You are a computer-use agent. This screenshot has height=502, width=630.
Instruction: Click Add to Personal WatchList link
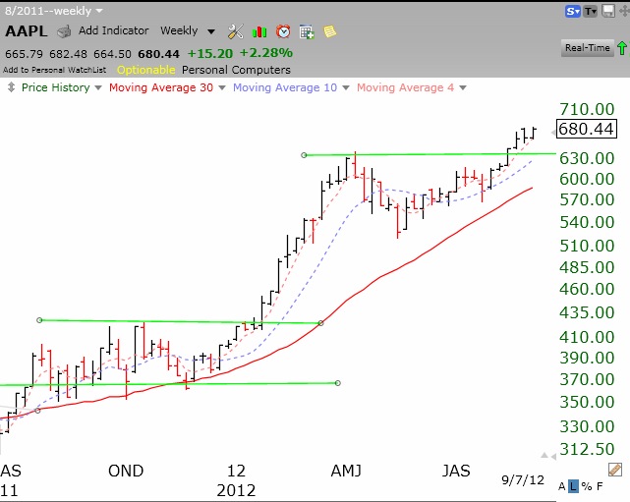click(x=55, y=70)
